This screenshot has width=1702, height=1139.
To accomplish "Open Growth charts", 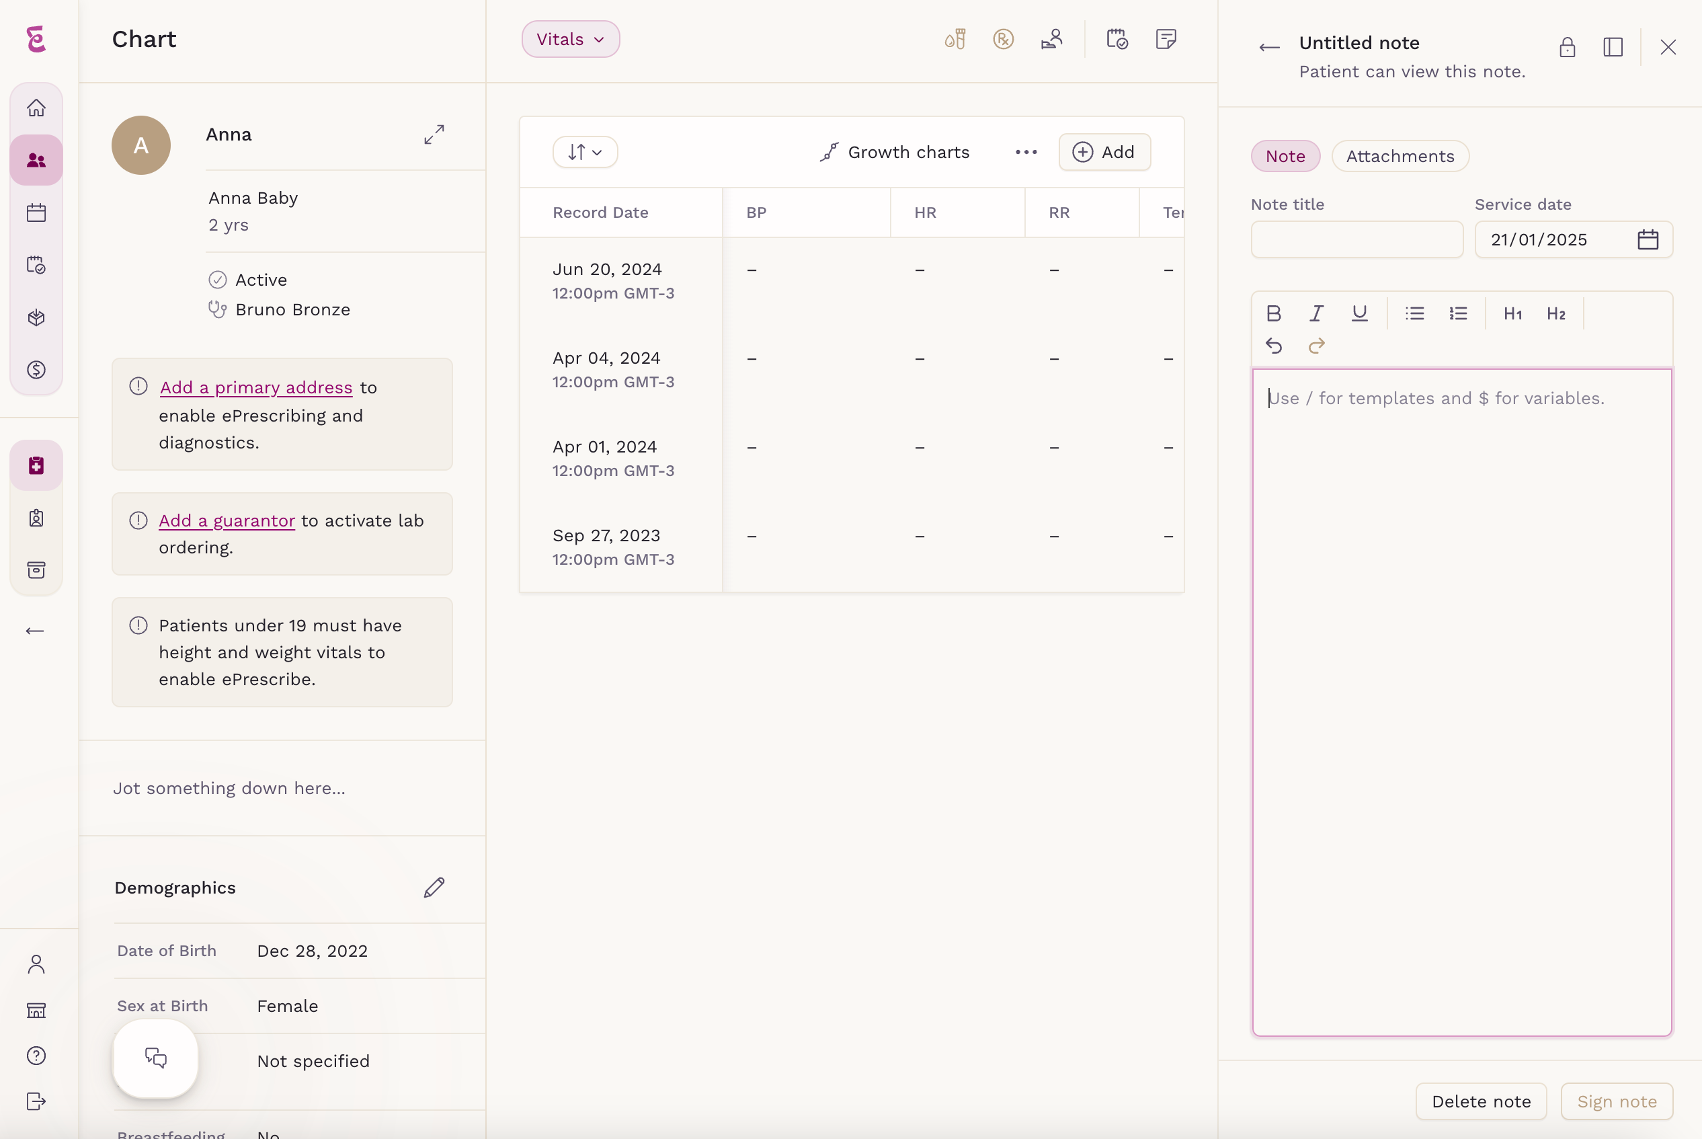I will (895, 153).
